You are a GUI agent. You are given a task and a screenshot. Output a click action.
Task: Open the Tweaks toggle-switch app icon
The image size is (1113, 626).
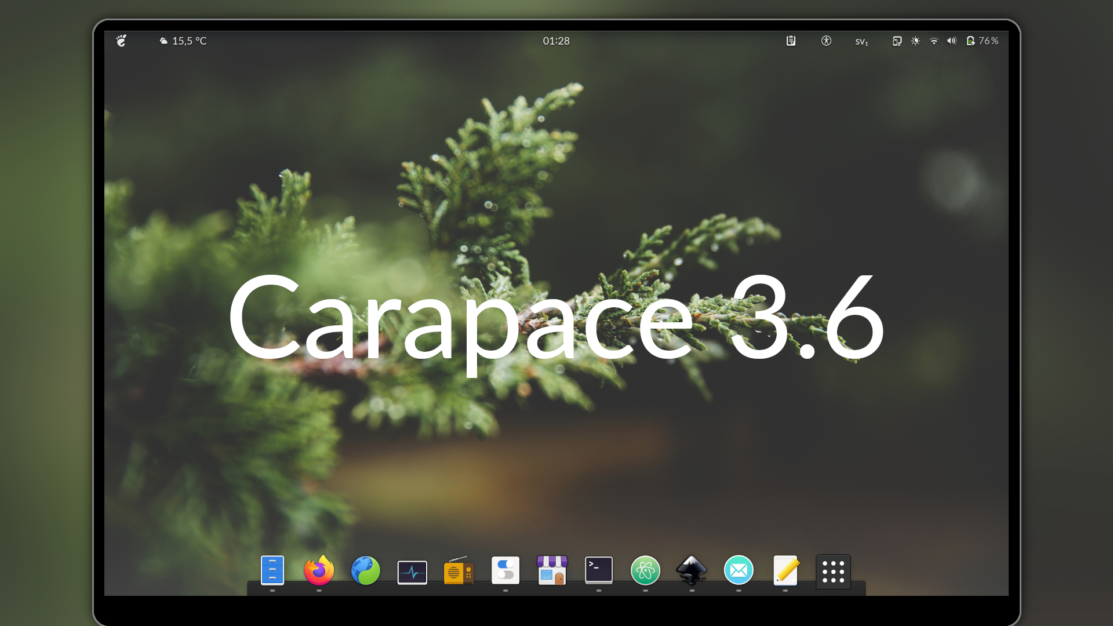point(505,570)
